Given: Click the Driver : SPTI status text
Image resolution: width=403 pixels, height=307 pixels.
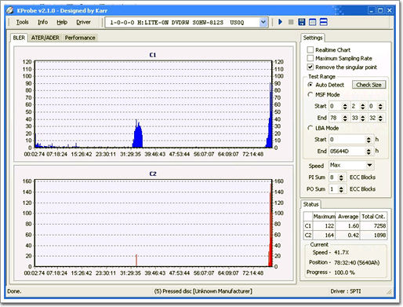Looking at the screenshot, I should [x=346, y=291].
